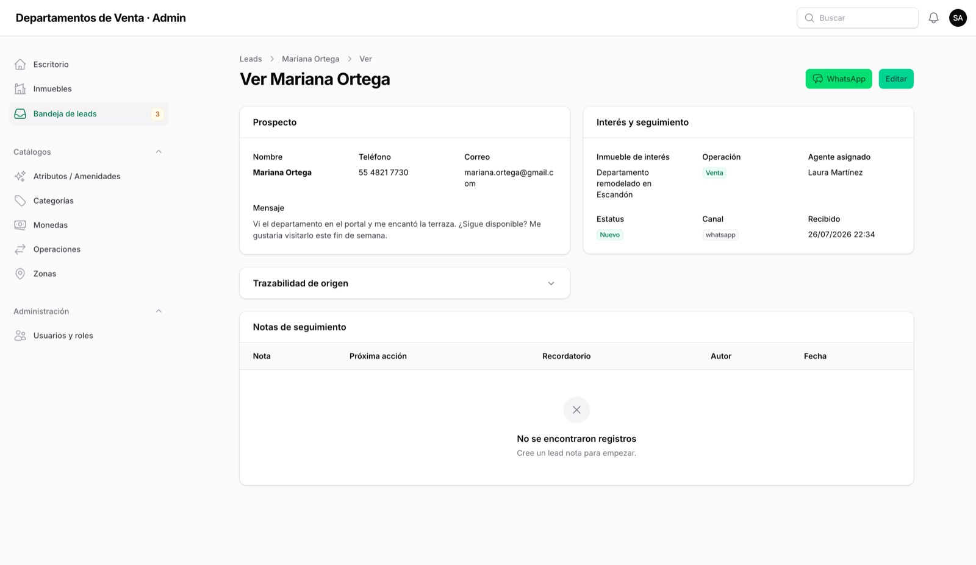Open notifications bell
976x565 pixels.
tap(933, 18)
